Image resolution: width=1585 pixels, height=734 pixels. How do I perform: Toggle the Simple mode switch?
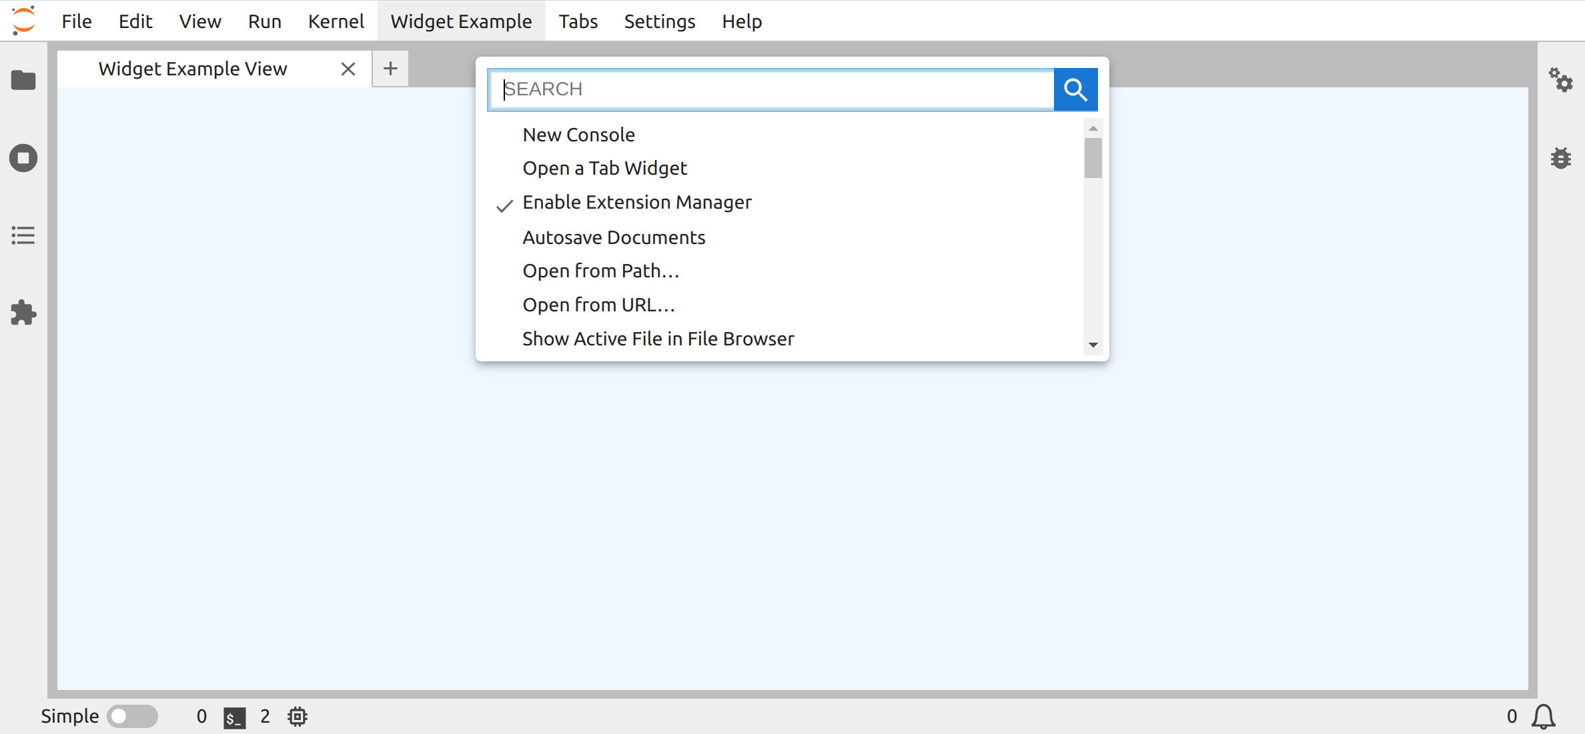coord(131,717)
